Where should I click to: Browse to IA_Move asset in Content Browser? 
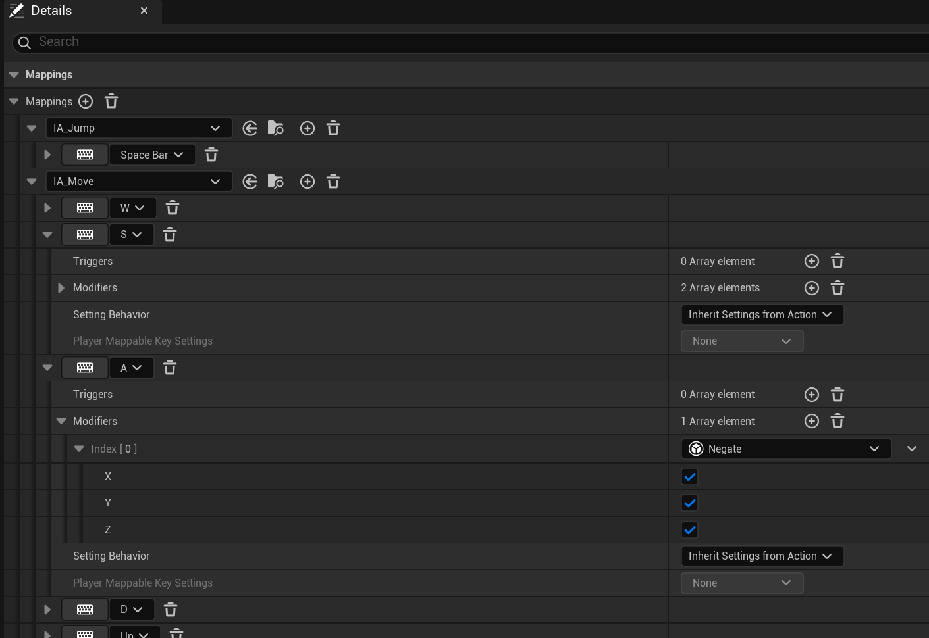click(x=275, y=182)
